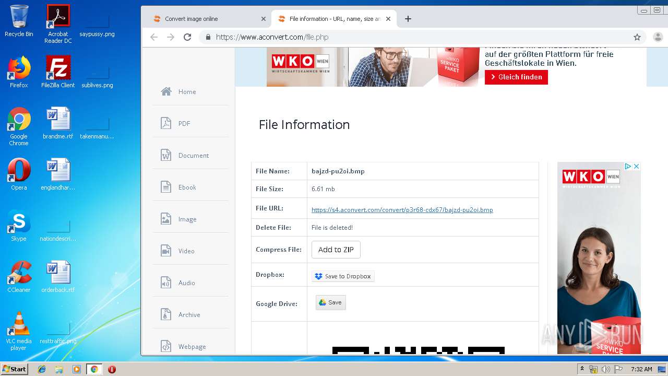Close the Convert image online tab
668x376 pixels.
coord(264,19)
